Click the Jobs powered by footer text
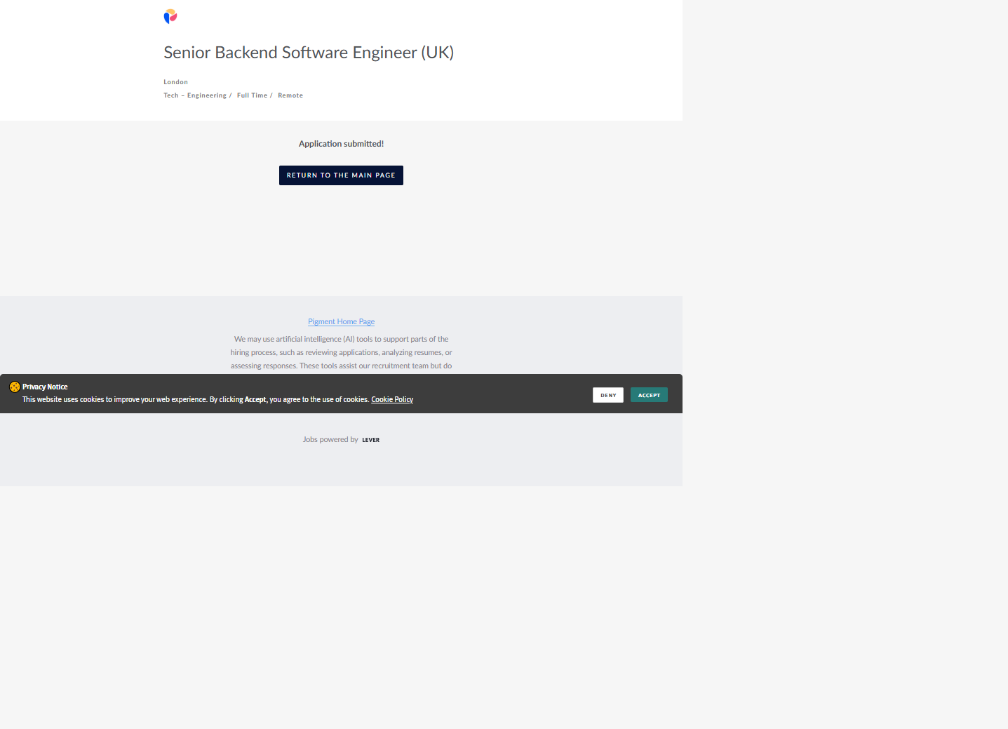The width and height of the screenshot is (1008, 729). tap(330, 440)
